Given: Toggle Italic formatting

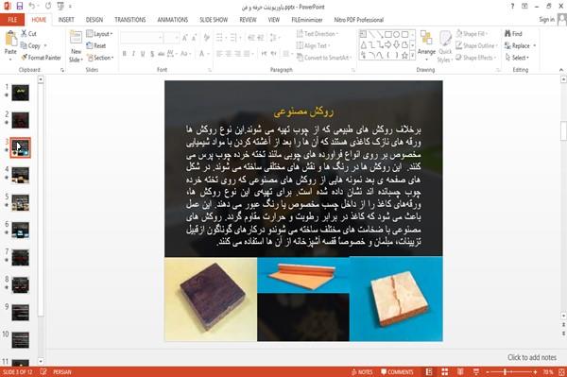Looking at the screenshot, I should coord(133,54).
